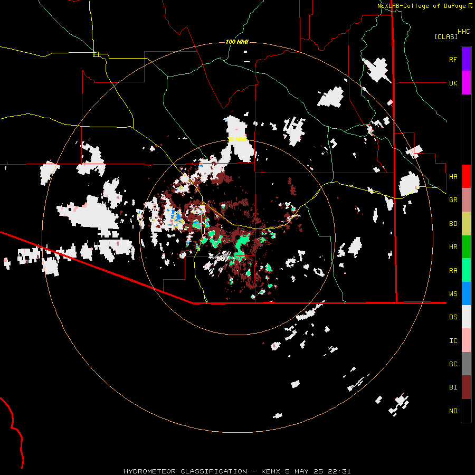Viewport: 475px width, 475px height.
Task: Click the KEMX station identifier
Action: pyautogui.click(x=271, y=471)
